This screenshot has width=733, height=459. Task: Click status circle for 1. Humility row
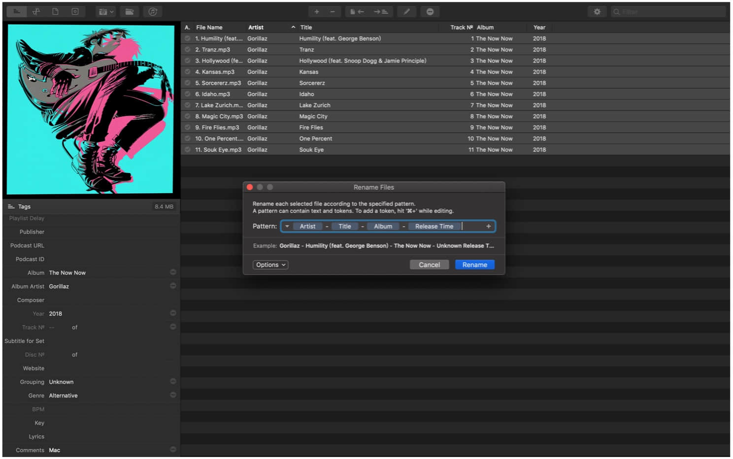click(x=188, y=38)
